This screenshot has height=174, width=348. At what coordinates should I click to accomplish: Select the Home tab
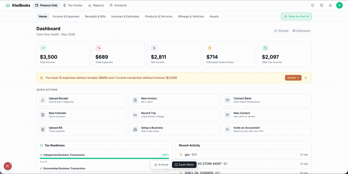pos(43,16)
